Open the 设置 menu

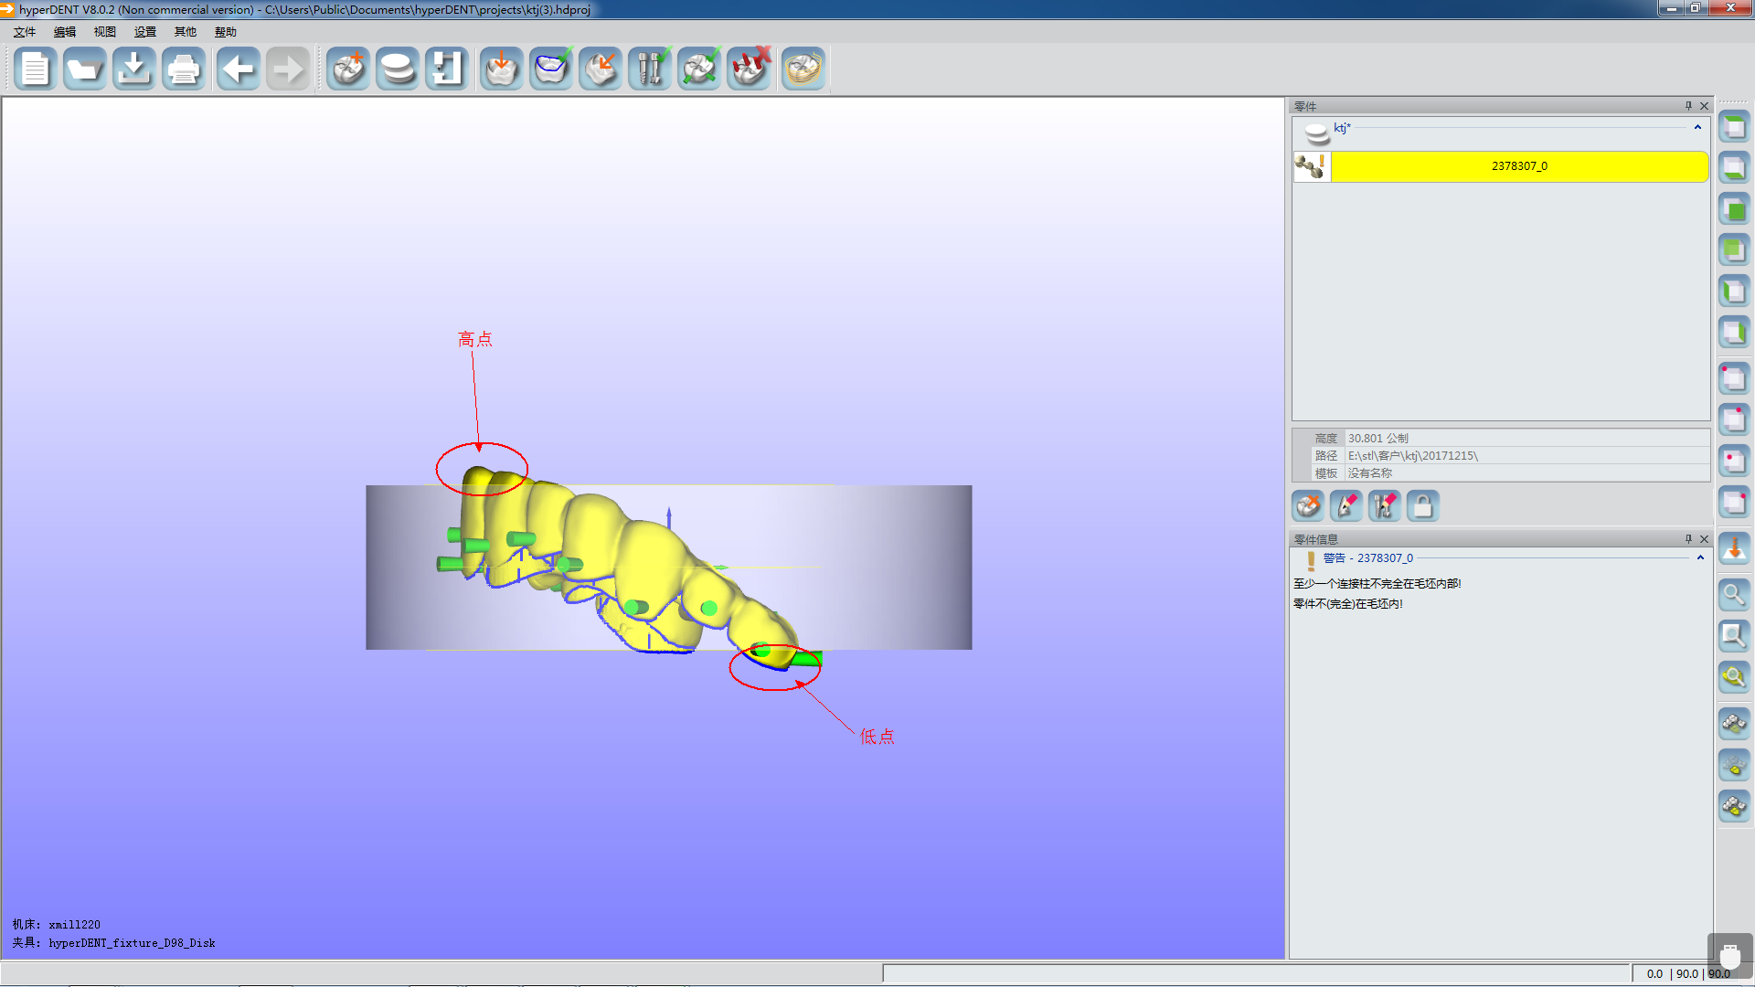pos(145,32)
